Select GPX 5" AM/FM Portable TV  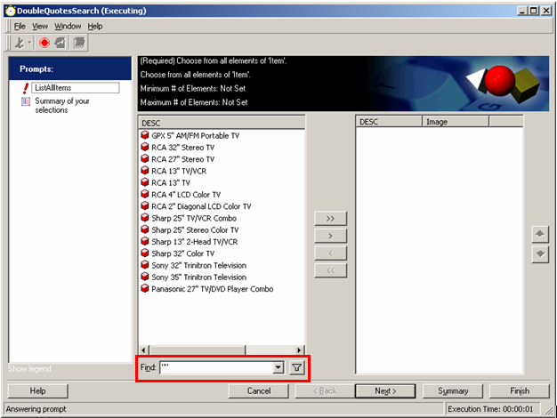click(196, 136)
